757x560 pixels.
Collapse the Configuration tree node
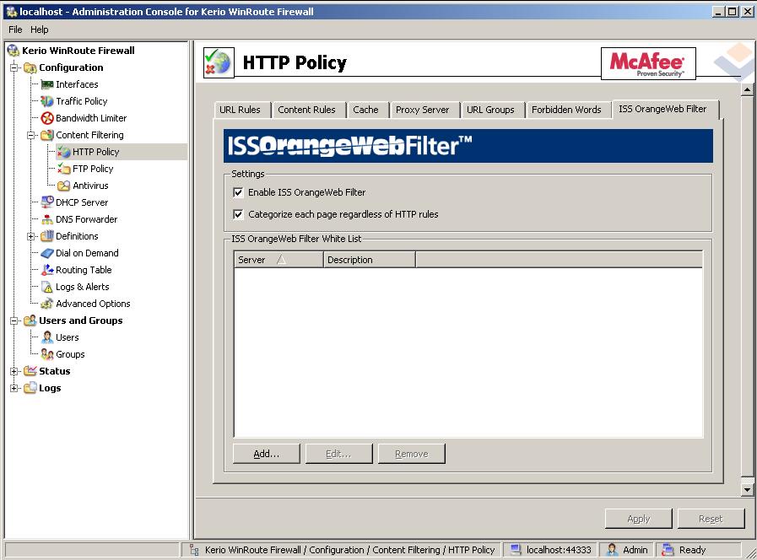(x=14, y=67)
